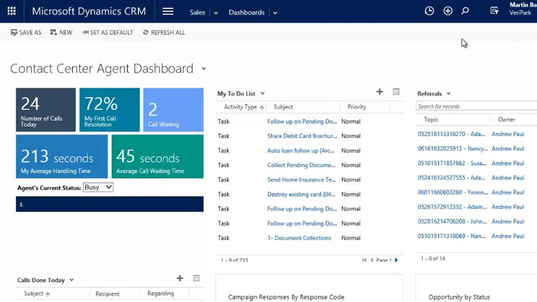Screen dimensions: 537x302
Task: Add new item to My To Do List
Action: [x=380, y=92]
